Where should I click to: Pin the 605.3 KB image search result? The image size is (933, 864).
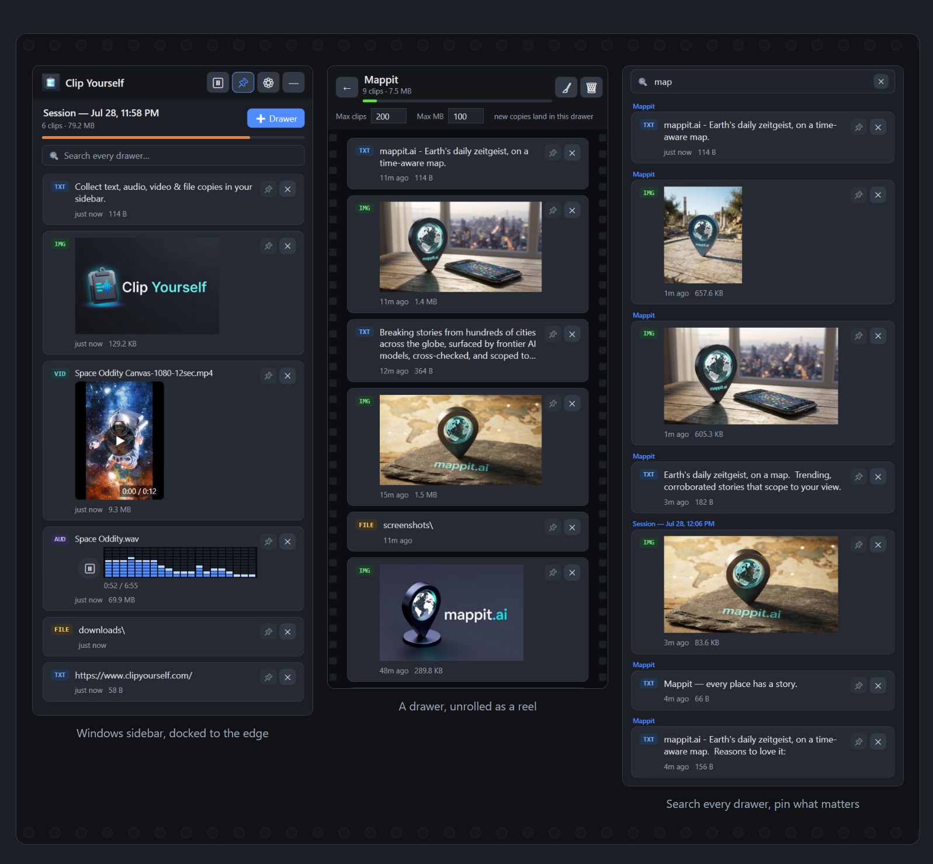pos(859,336)
